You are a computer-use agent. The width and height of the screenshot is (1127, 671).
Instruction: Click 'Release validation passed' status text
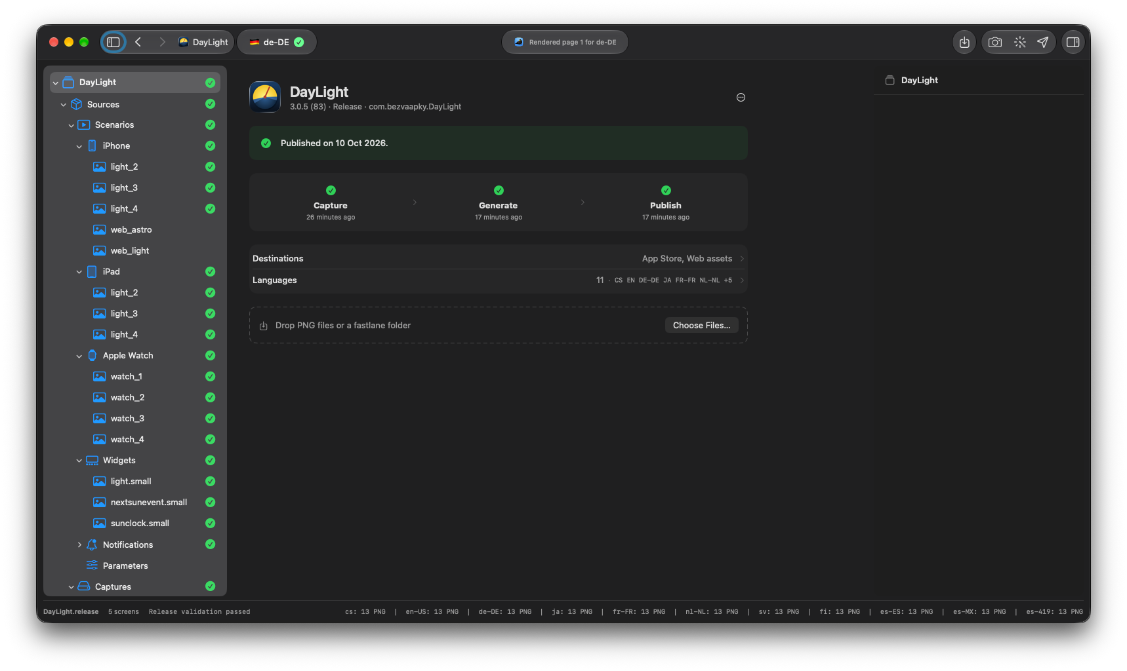click(199, 611)
